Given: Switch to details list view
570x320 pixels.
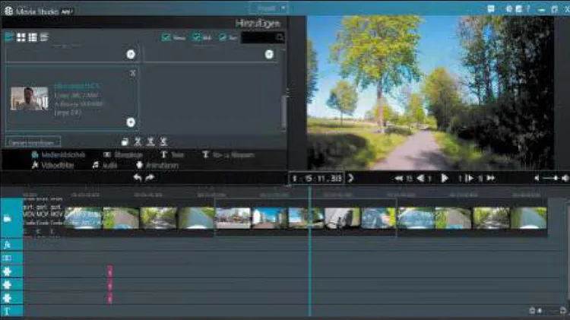Looking at the screenshot, I should pos(44,36).
